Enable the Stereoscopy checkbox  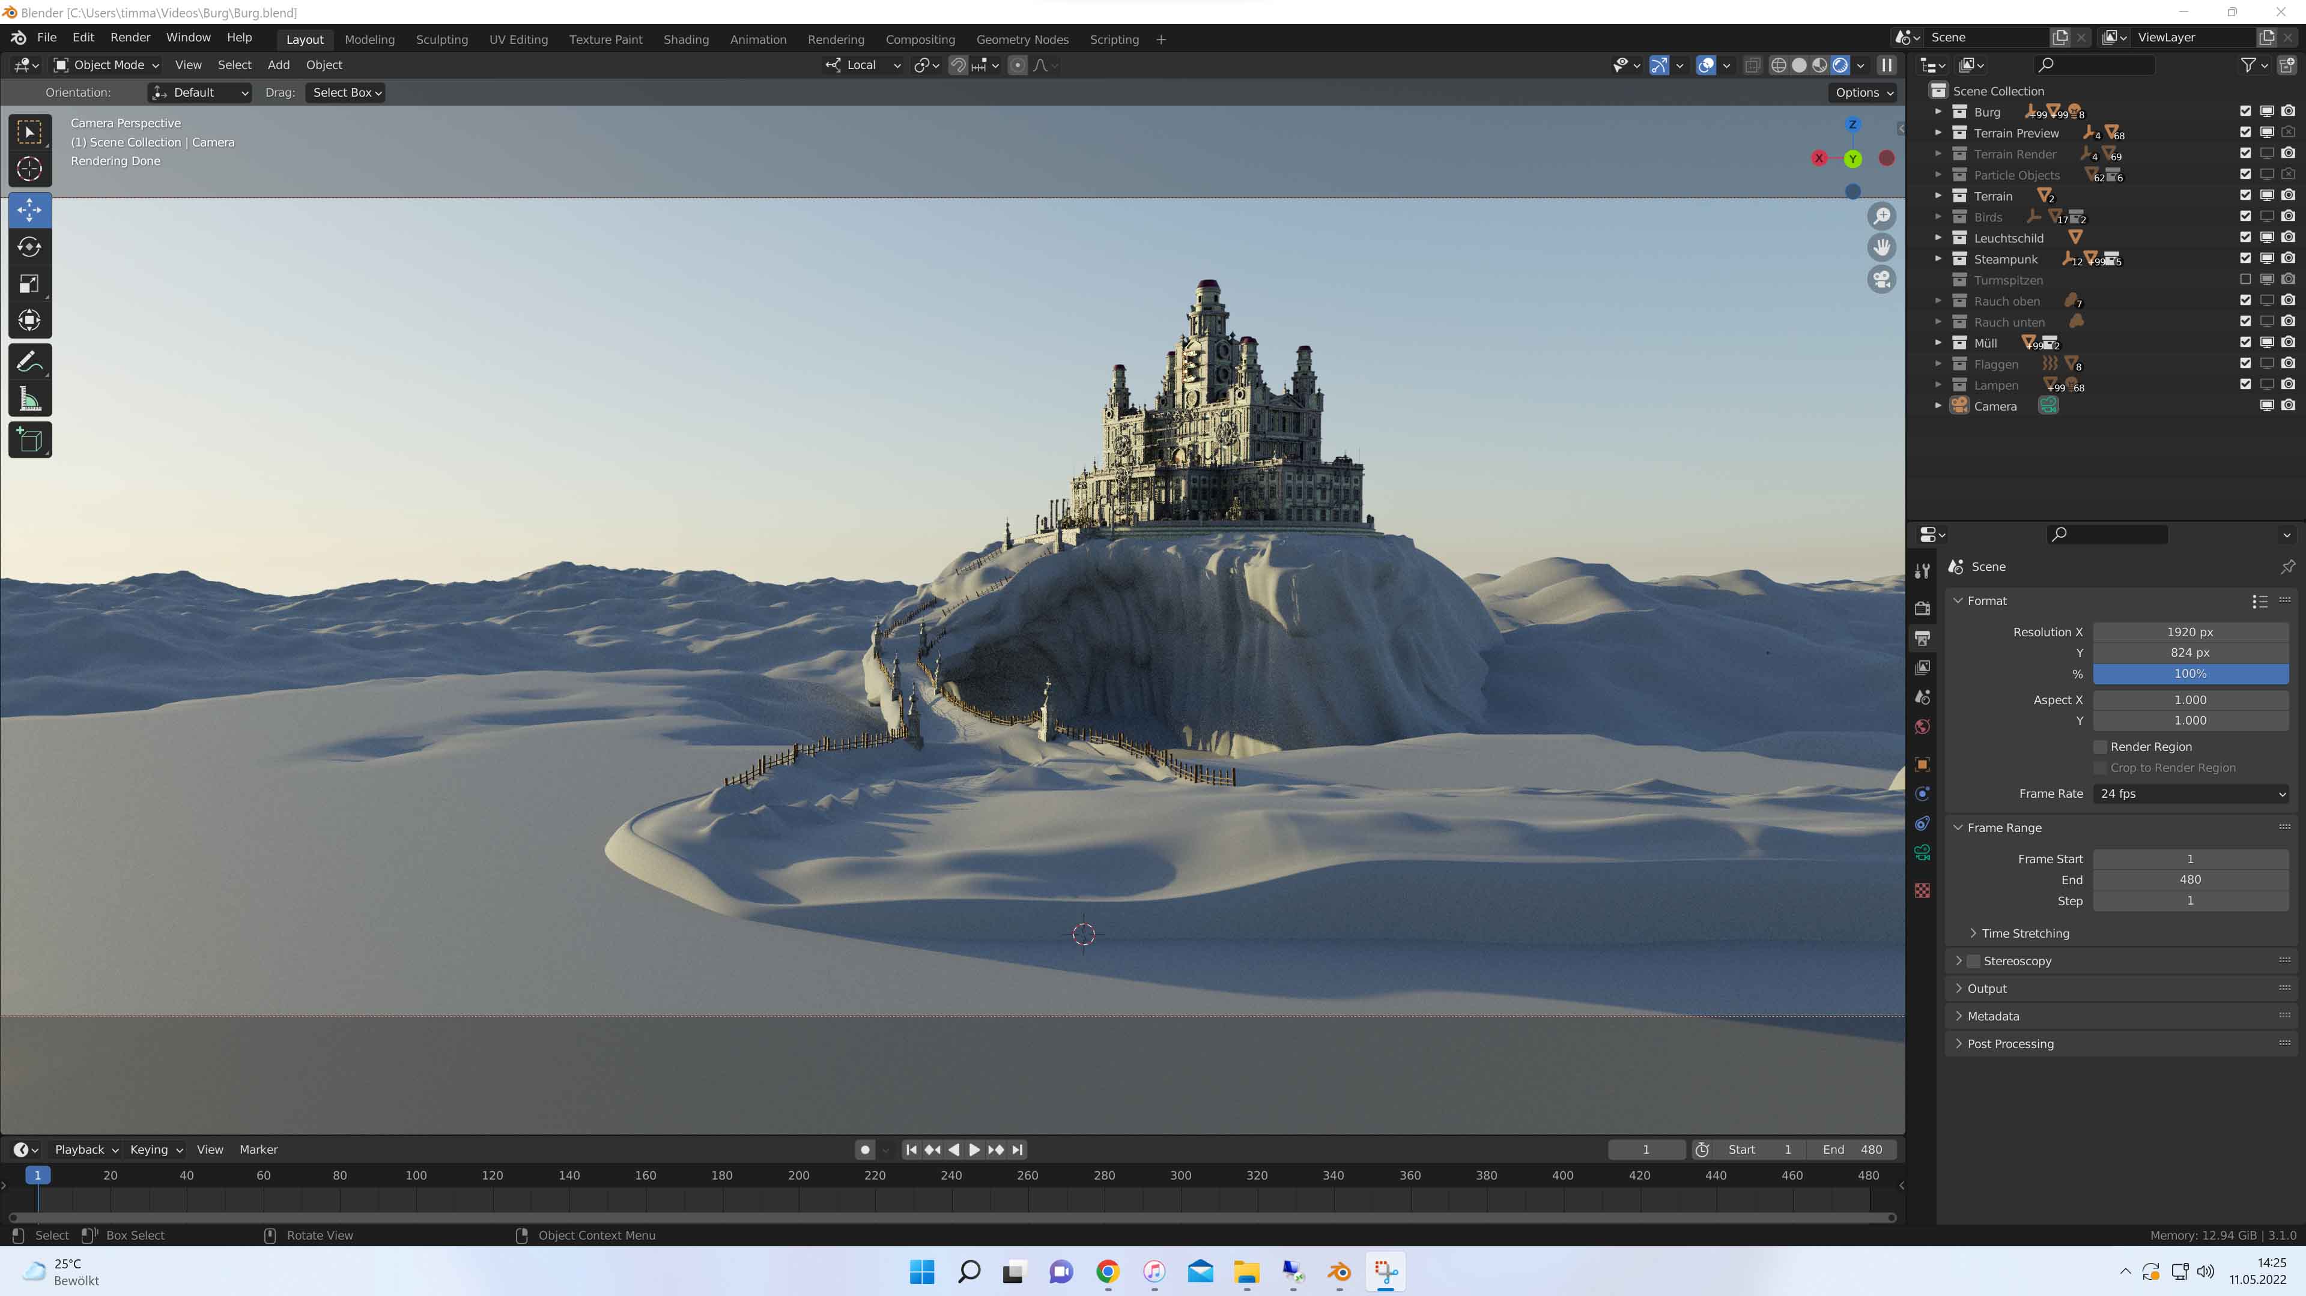(x=1973, y=960)
